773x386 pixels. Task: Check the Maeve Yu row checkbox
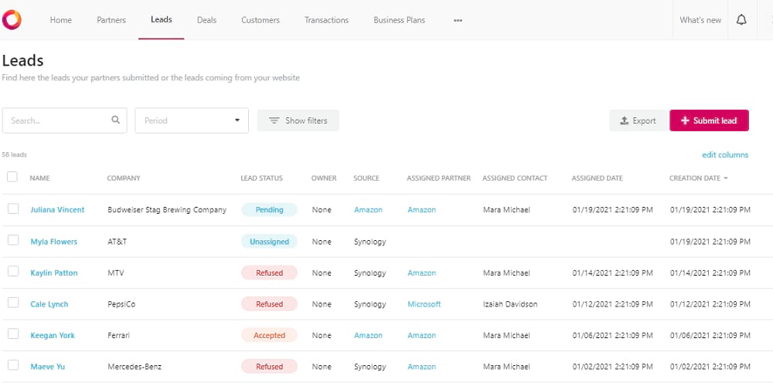pyautogui.click(x=13, y=365)
